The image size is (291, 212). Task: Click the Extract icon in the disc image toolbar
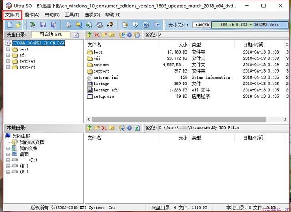pyautogui.click(x=122, y=35)
